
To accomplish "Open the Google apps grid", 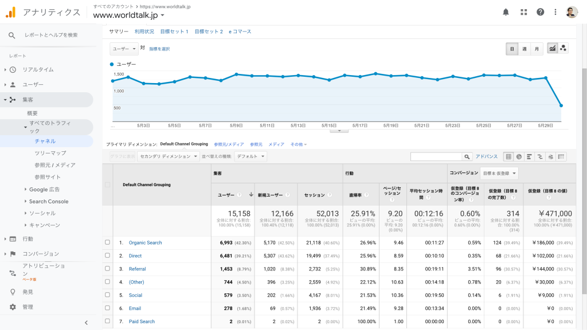I will [523, 12].
